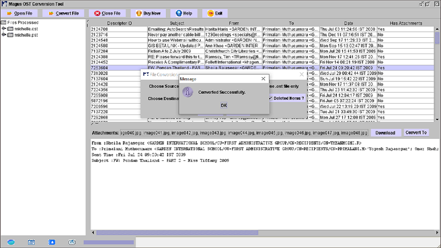Click Descriptor ID 2124420 cell
Viewport: 441px width, 248px height.
(115, 84)
